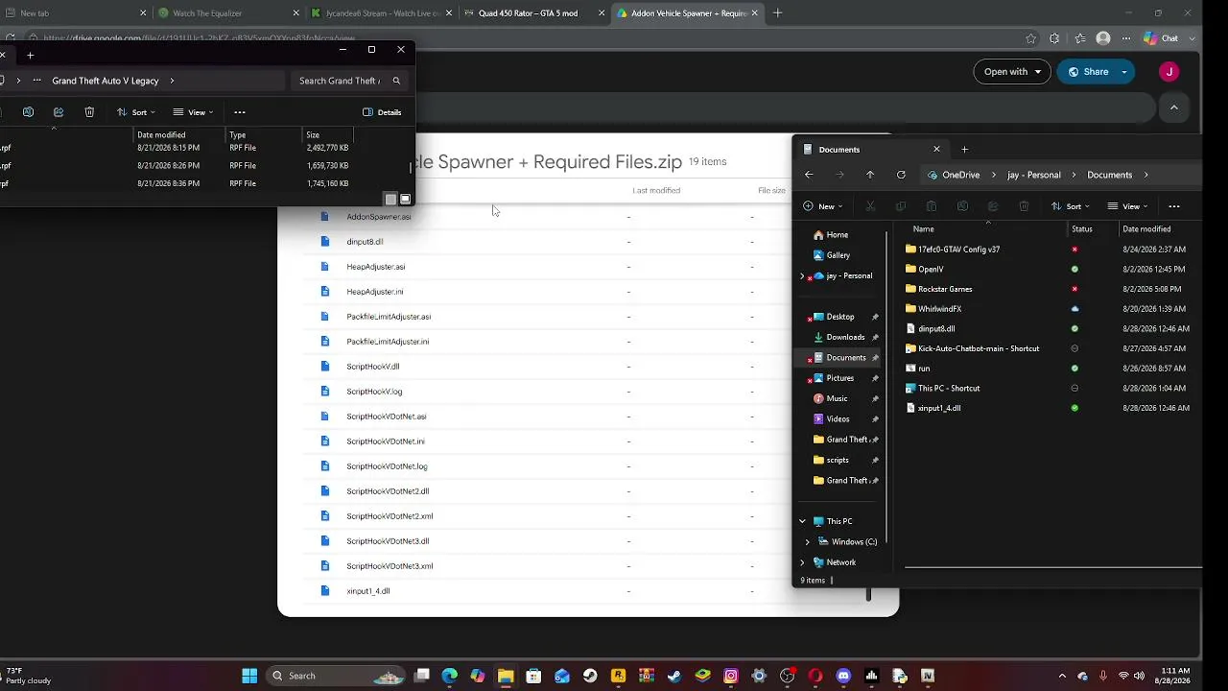The image size is (1228, 691).
Task: Switch to large icons view in GTA window
Action: click(x=406, y=200)
